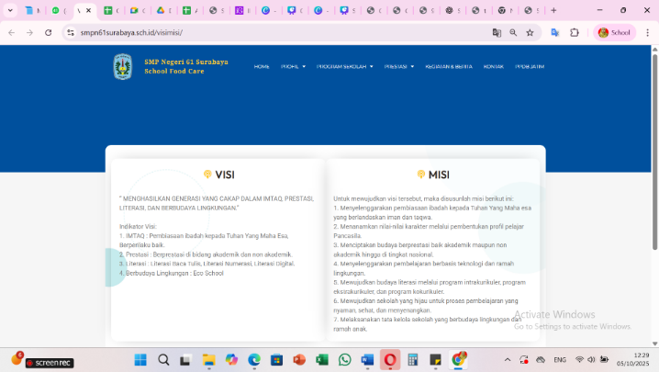This screenshot has height=372, width=659.
Task: Click the Windows Start button
Action: [140, 360]
